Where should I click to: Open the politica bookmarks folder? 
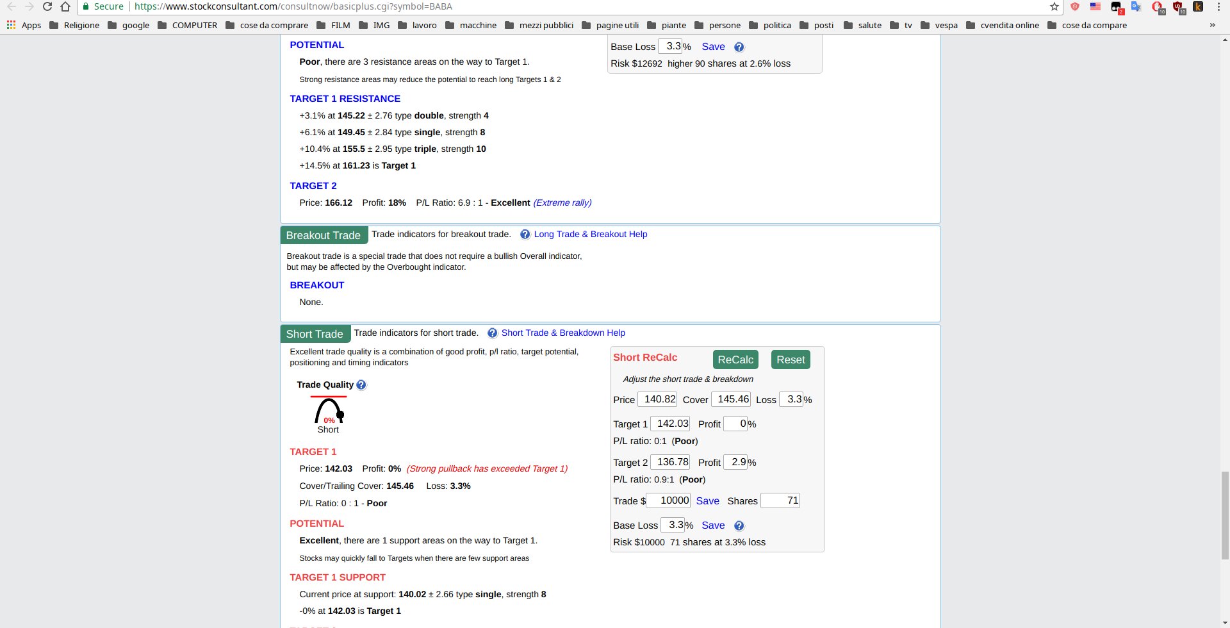pos(770,25)
